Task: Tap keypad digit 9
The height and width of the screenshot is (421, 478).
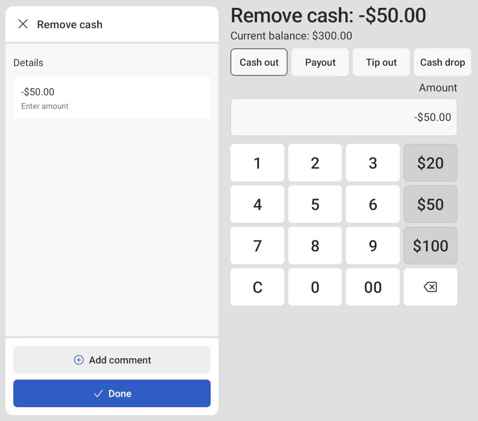Action: click(x=372, y=246)
